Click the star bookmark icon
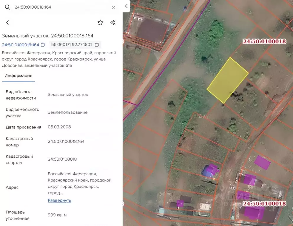 (100, 22)
